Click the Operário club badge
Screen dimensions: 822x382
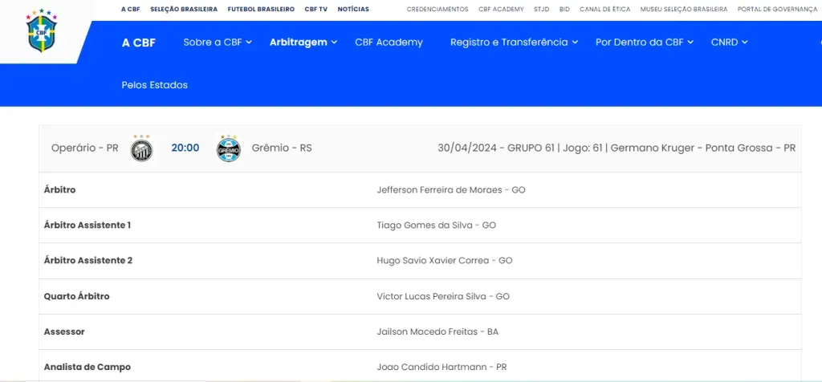pos(141,148)
